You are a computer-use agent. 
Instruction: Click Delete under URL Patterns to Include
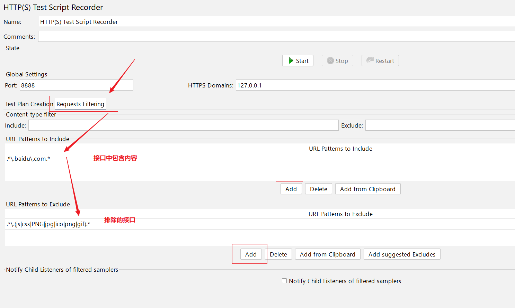318,189
